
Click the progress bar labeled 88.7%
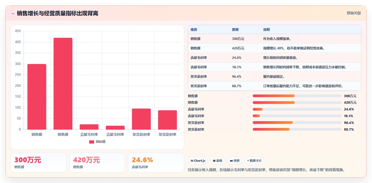297,130
